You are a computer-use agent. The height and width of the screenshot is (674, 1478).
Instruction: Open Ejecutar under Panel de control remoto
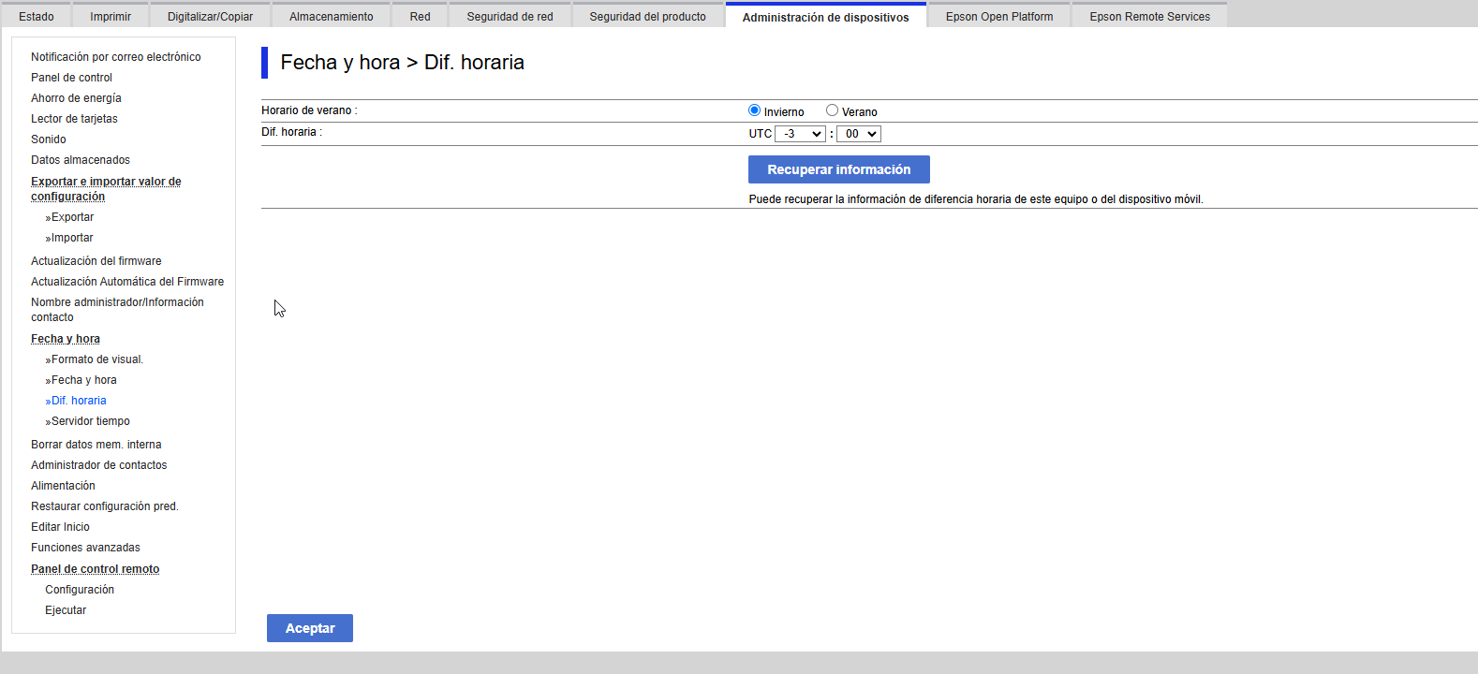pos(66,610)
